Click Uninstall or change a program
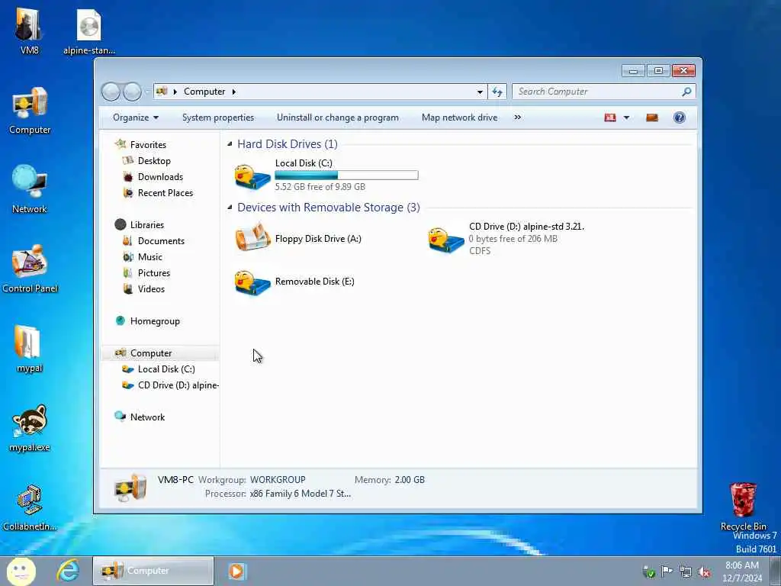This screenshot has width=781, height=586. coord(338,118)
